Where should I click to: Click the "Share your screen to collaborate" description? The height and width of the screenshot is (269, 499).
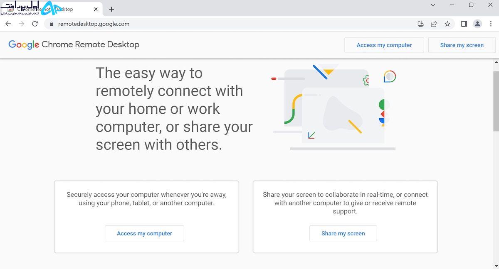click(345, 203)
